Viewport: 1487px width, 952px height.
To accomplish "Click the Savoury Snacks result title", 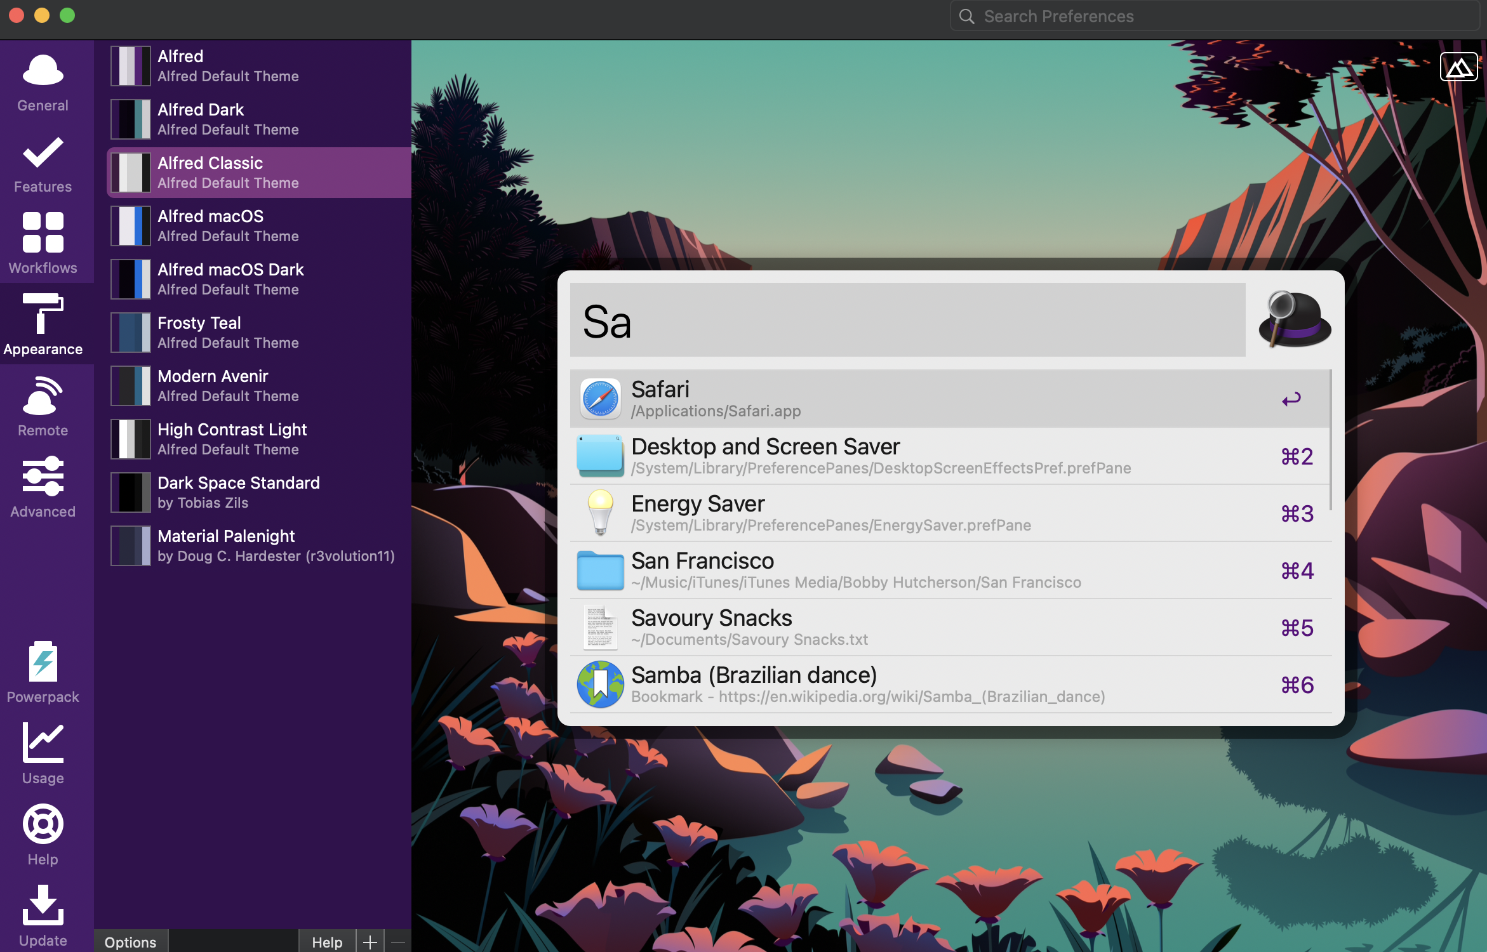I will 712,618.
